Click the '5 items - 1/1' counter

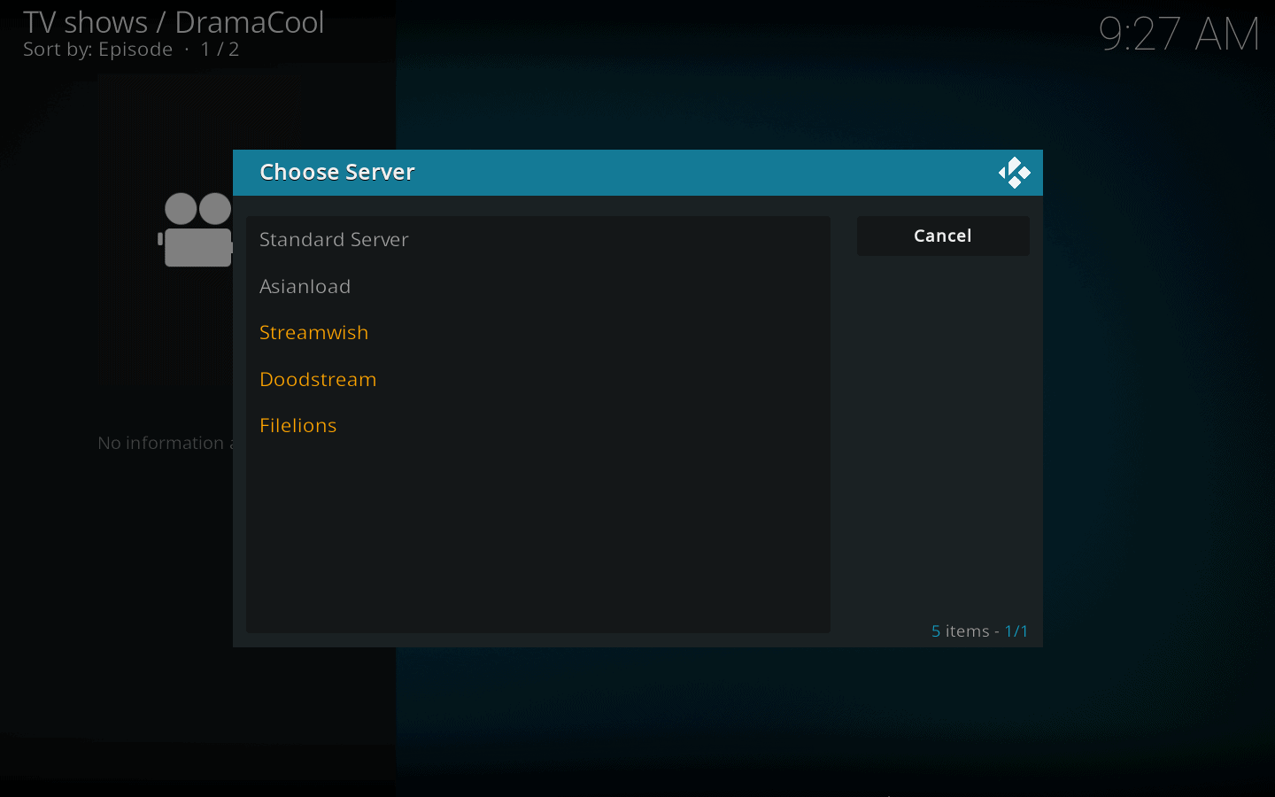click(x=979, y=631)
